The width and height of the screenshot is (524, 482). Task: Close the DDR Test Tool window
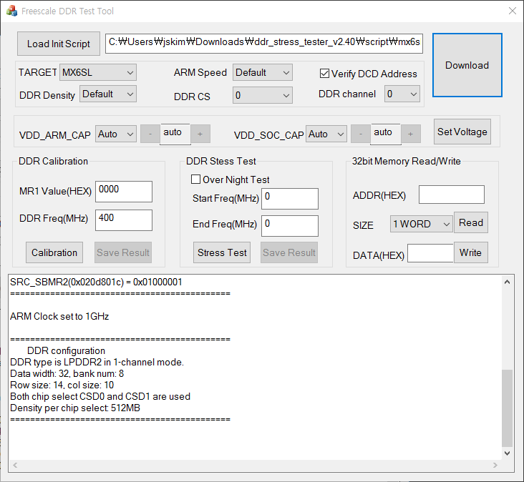point(512,11)
